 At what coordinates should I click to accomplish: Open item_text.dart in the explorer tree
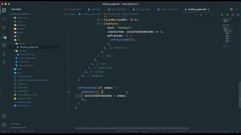27,54
